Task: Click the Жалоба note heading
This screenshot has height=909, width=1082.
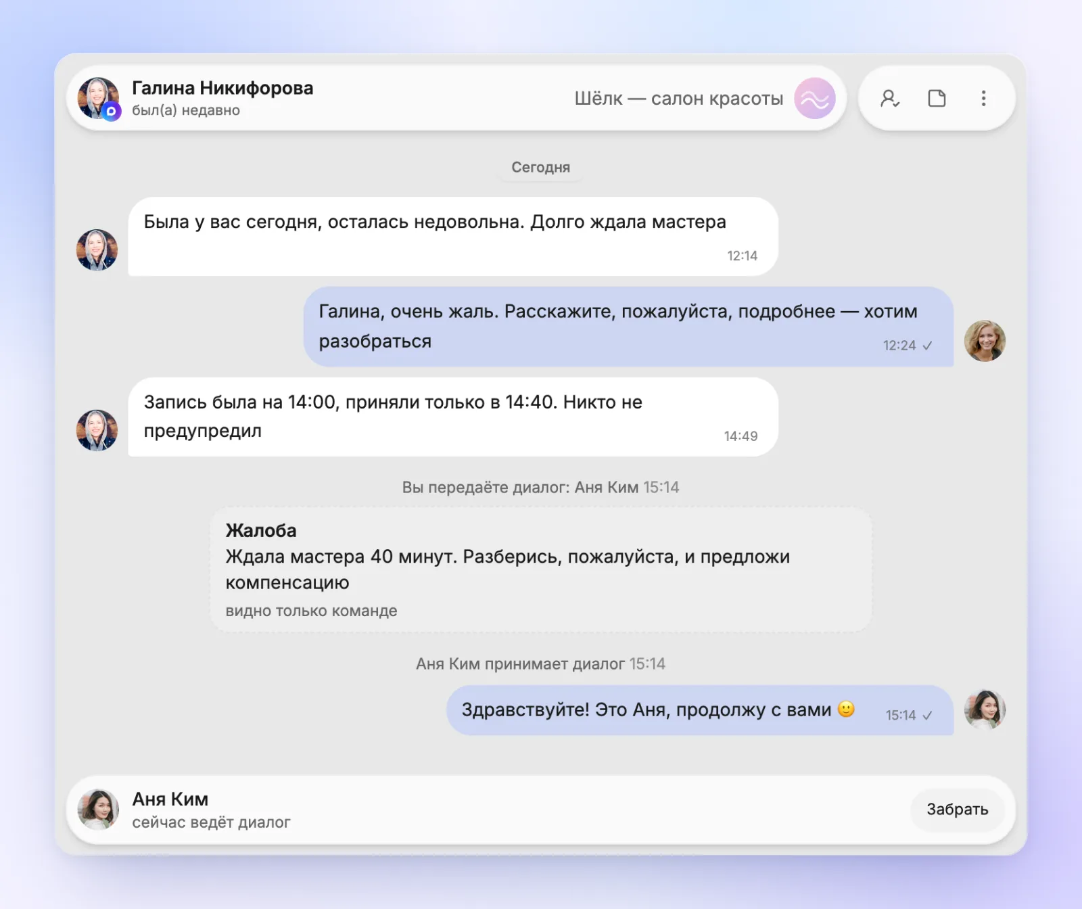Action: click(261, 530)
